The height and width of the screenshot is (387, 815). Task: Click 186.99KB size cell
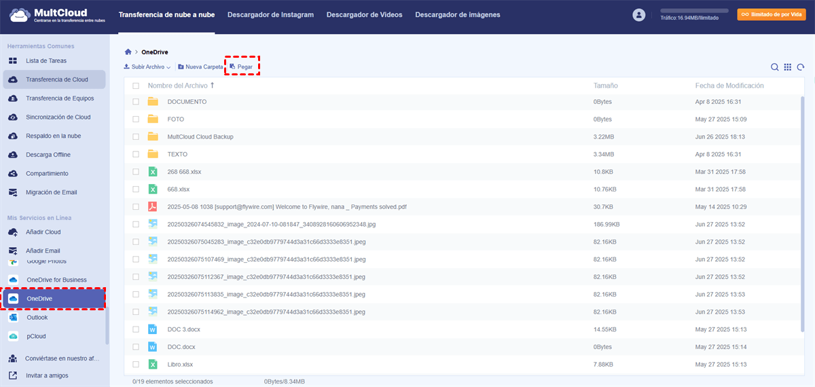click(608, 224)
